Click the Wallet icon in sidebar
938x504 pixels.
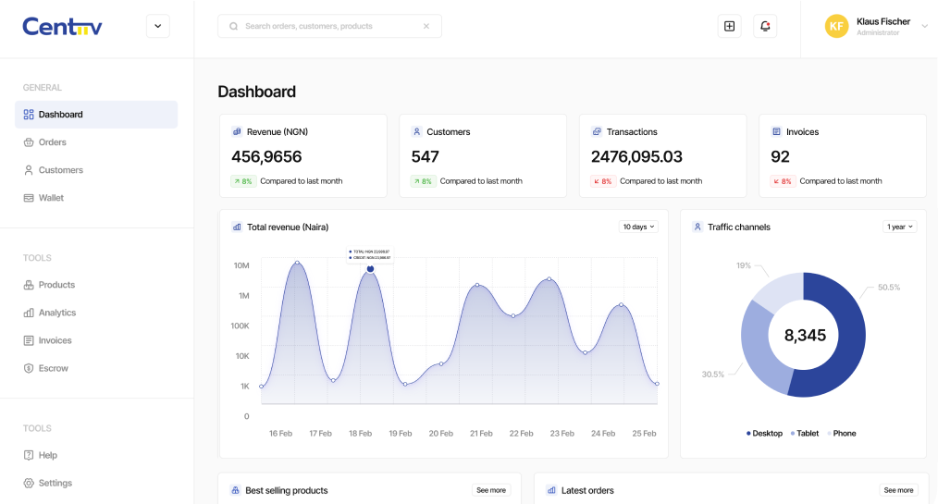pyautogui.click(x=29, y=198)
